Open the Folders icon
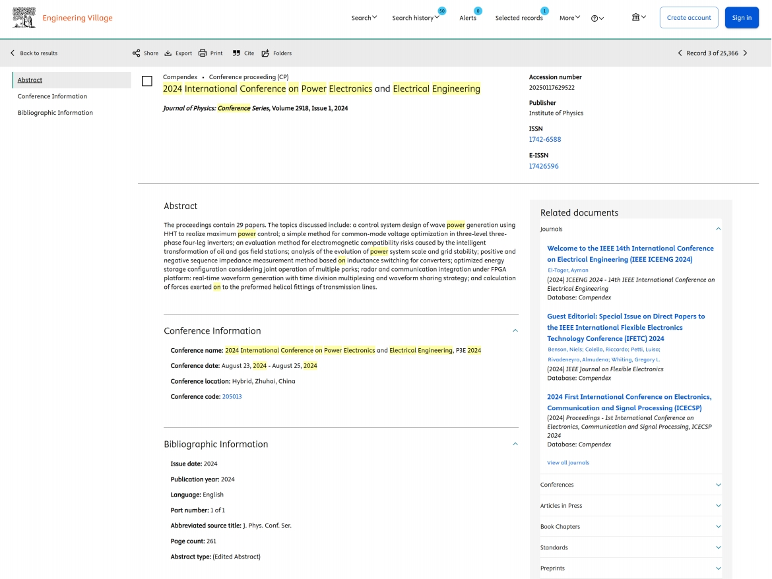The image size is (772, 579). (x=265, y=53)
